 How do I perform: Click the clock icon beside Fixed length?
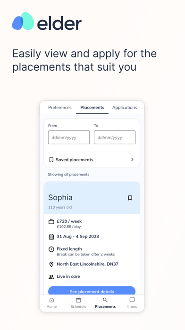click(51, 249)
